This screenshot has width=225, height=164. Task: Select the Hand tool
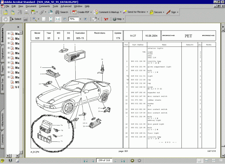click(x=6, y=19)
